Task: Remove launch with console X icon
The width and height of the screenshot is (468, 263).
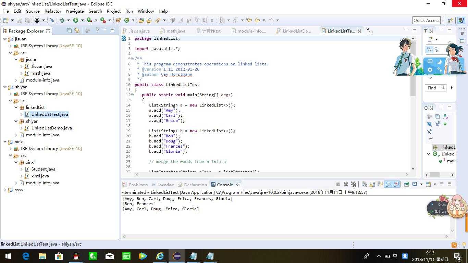Action: (346, 184)
